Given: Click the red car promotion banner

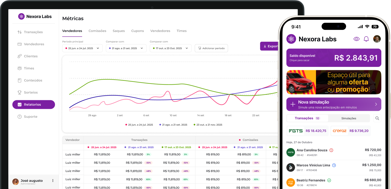Looking at the screenshot, I should coord(334,82).
